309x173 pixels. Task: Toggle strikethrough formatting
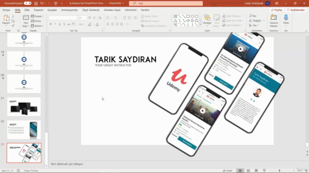[x=69, y=24]
